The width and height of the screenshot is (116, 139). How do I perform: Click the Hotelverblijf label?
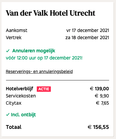pos(19,89)
